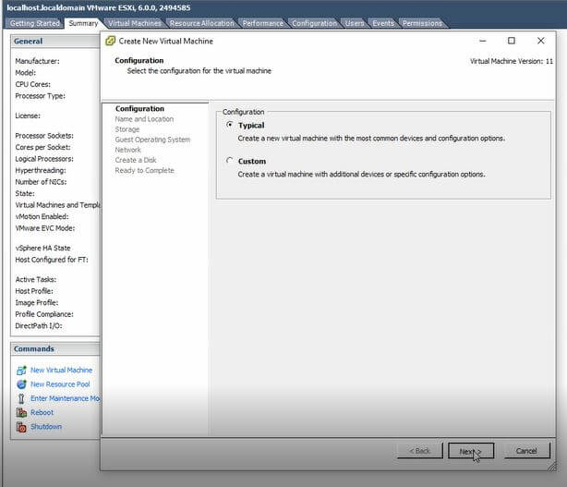Click the Logical Processors: label
Image resolution: width=567 pixels, height=487 pixels.
coord(44,159)
